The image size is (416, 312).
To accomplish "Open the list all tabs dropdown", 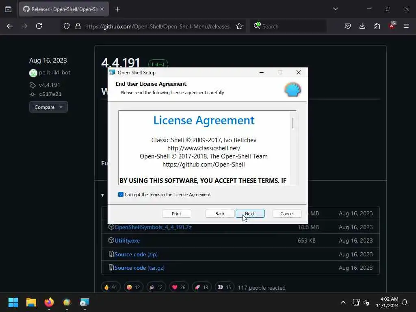I will coord(335,9).
